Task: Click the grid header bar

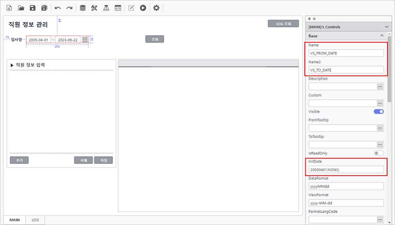Action: point(208,63)
